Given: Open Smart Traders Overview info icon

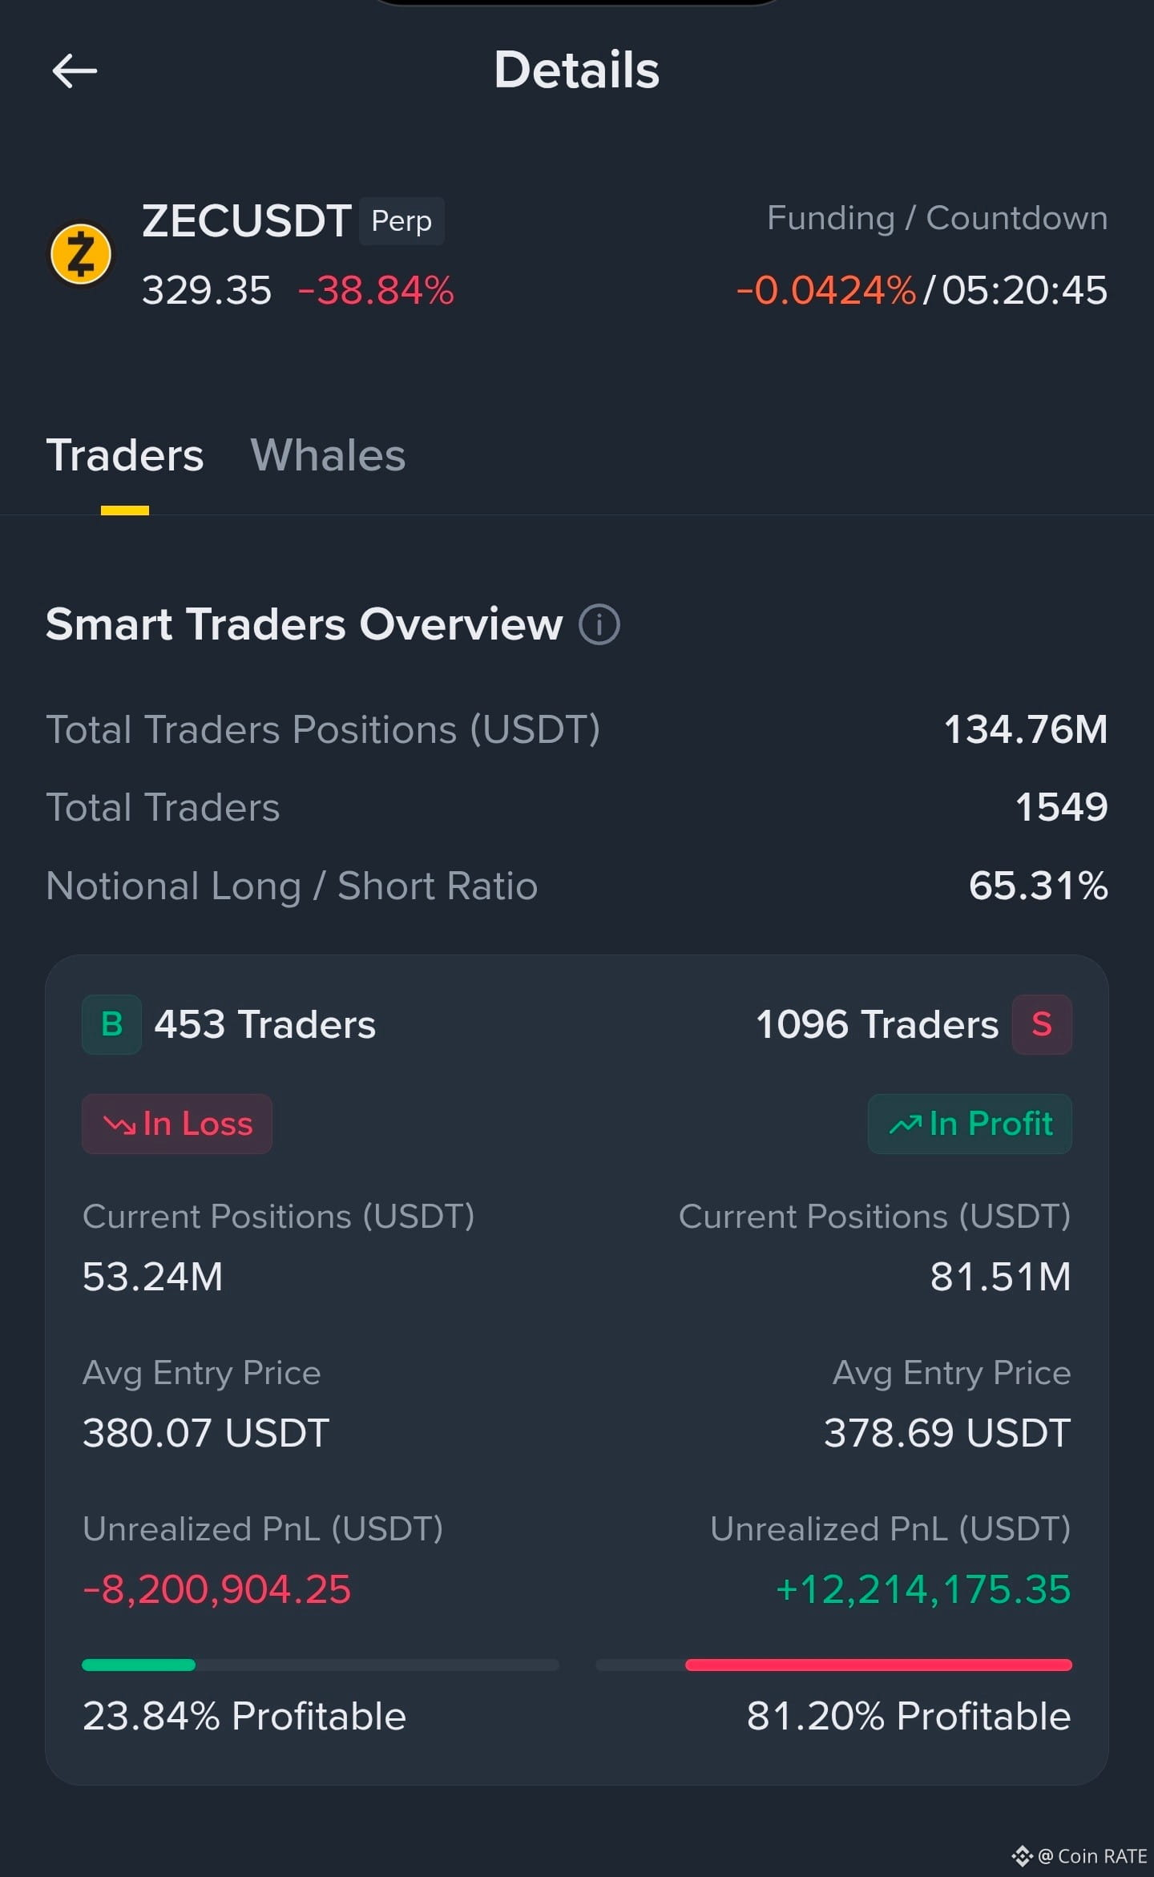Looking at the screenshot, I should [x=599, y=624].
